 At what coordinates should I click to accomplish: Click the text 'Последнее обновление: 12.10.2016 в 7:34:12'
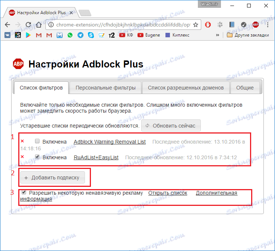181,157
